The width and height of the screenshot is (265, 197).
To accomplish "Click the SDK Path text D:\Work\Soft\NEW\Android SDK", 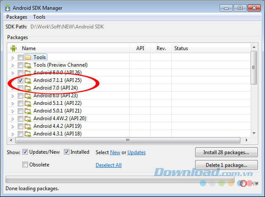I will coord(67,27).
